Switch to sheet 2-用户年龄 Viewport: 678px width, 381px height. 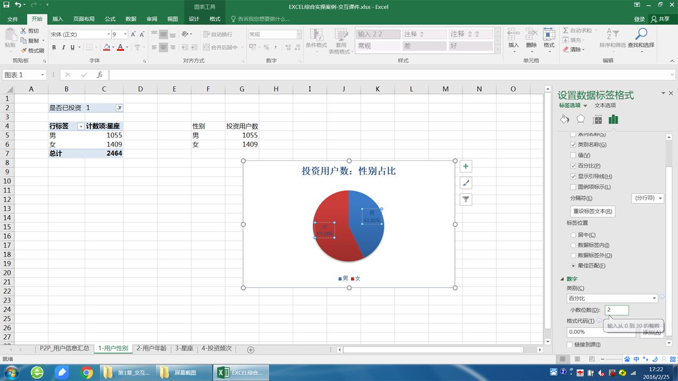click(x=151, y=349)
